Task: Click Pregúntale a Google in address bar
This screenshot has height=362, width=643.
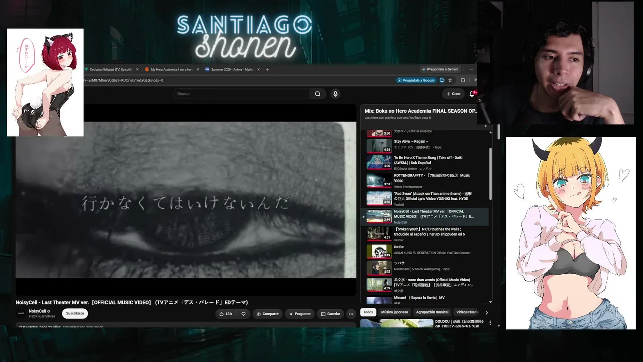Action: coord(415,80)
